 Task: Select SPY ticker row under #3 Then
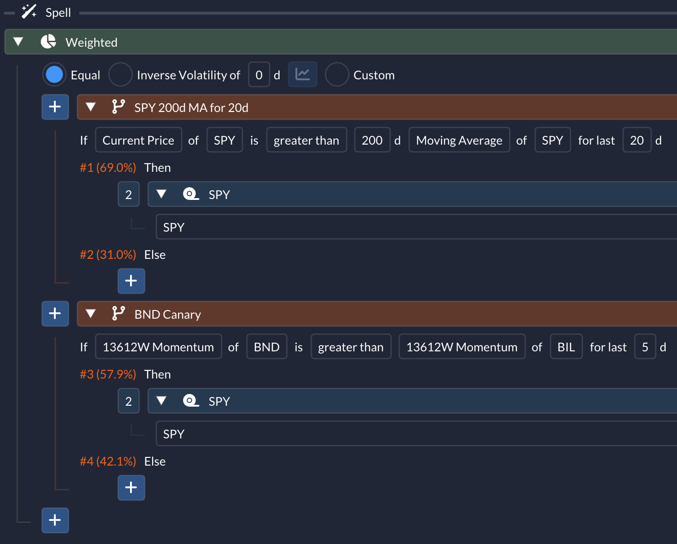click(416, 433)
